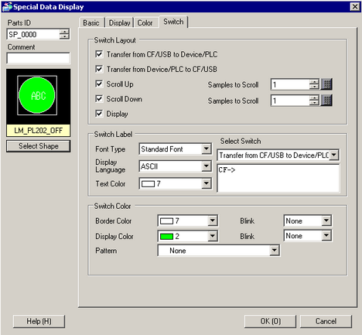Click the Select Shape button
This screenshot has width=362, height=335.
(38, 146)
